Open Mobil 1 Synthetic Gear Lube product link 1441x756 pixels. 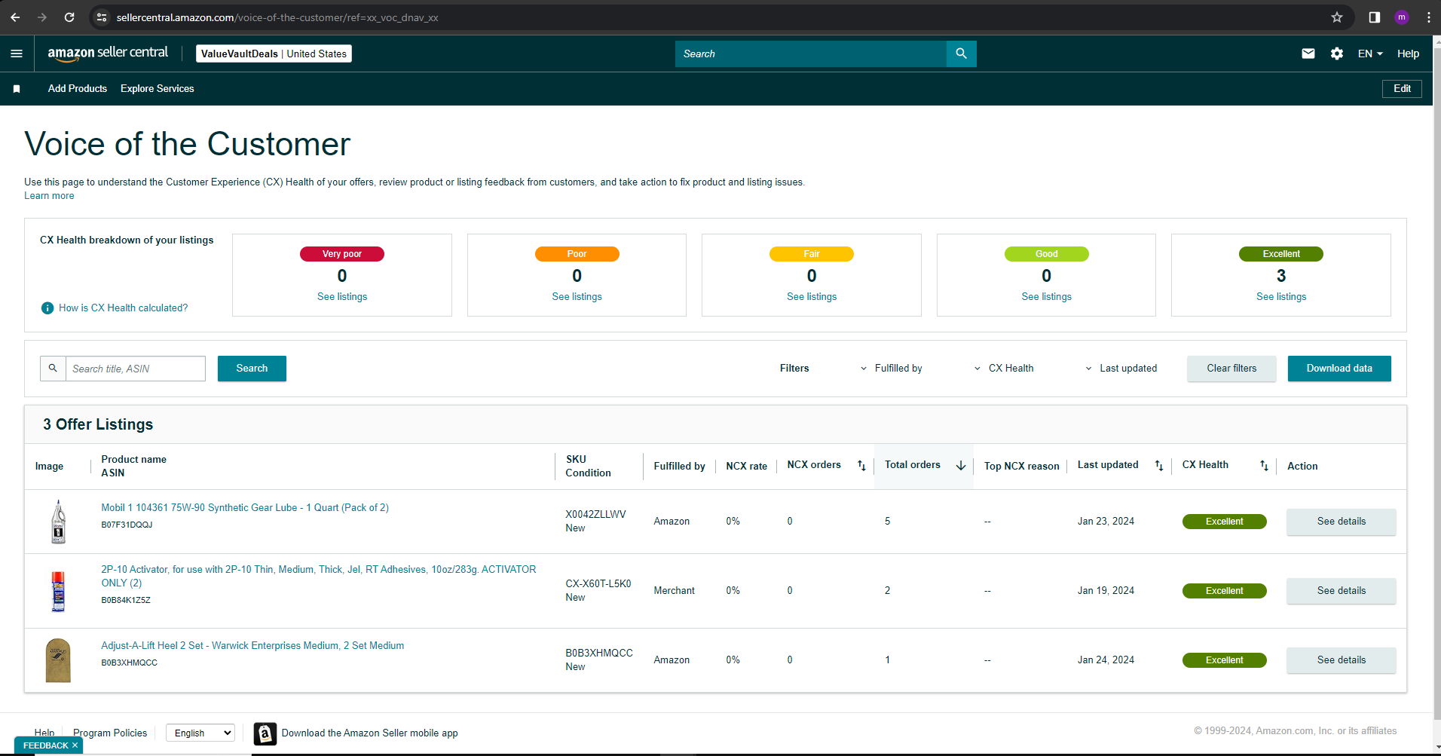pos(245,508)
